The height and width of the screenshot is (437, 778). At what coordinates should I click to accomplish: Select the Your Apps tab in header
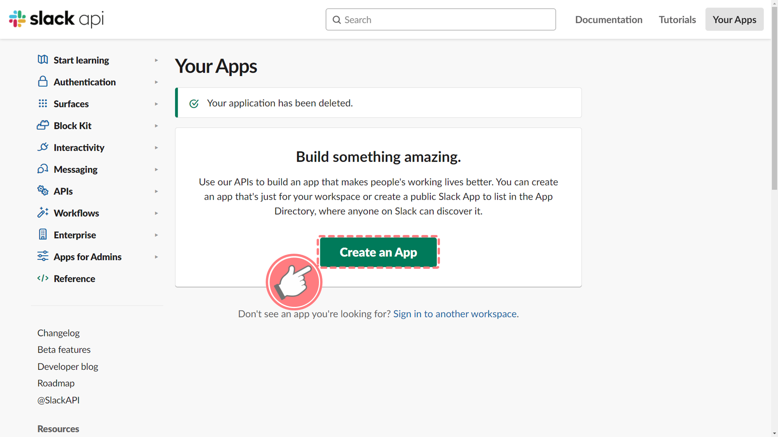pos(734,19)
